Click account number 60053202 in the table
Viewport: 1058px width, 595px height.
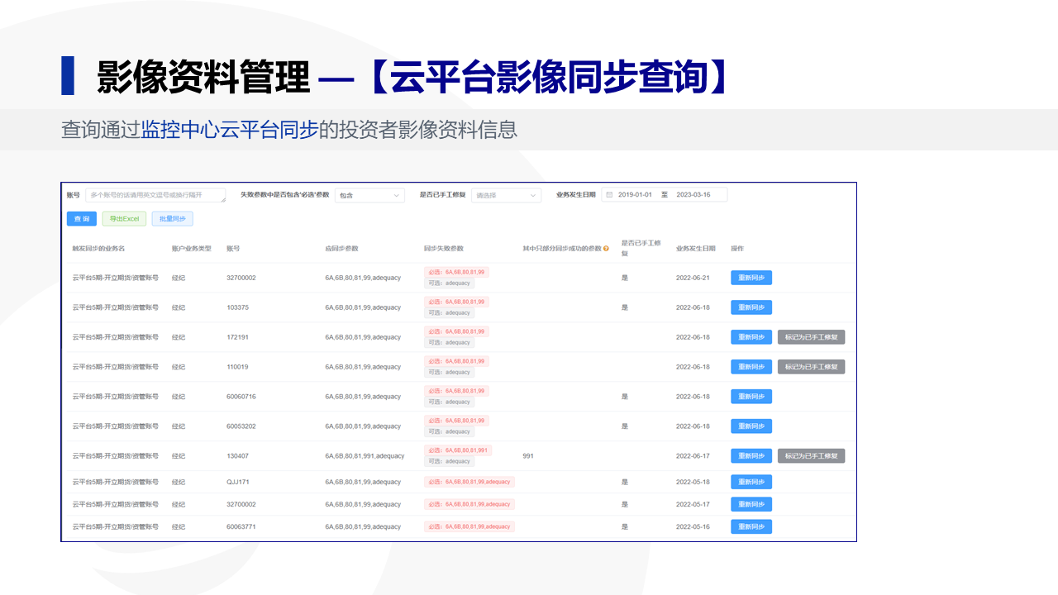point(241,426)
